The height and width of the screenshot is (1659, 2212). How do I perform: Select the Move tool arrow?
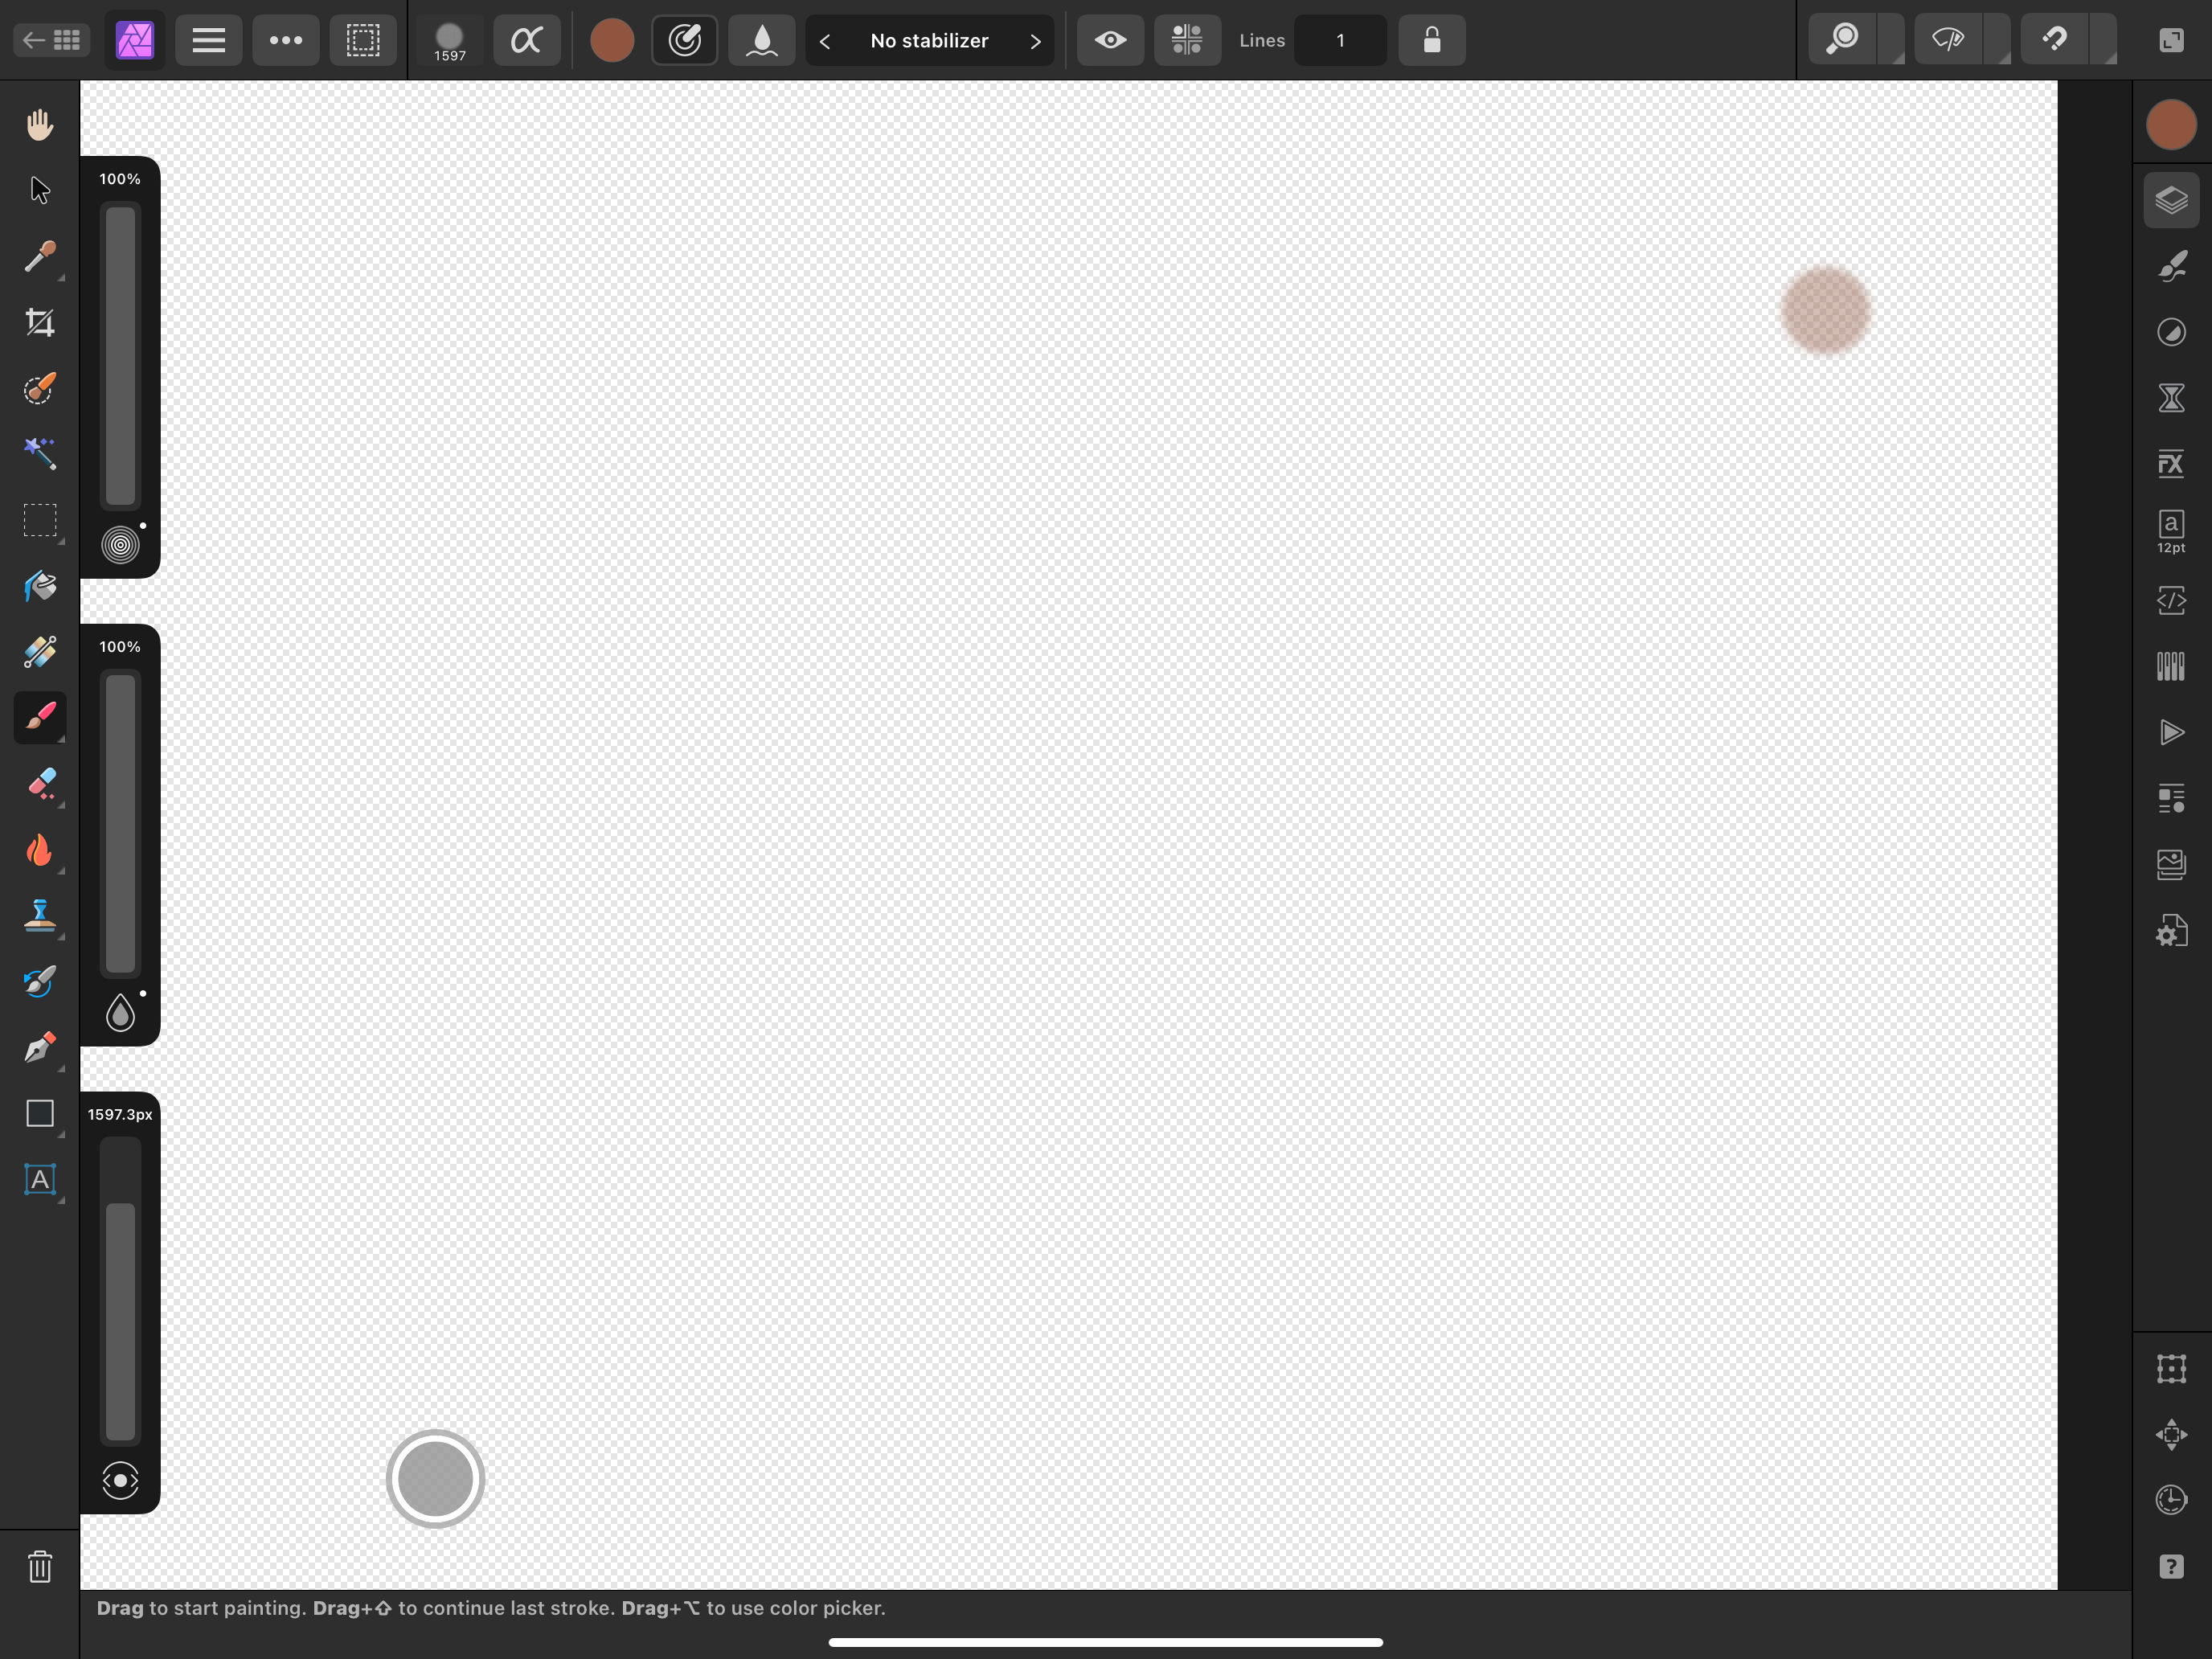pyautogui.click(x=40, y=190)
